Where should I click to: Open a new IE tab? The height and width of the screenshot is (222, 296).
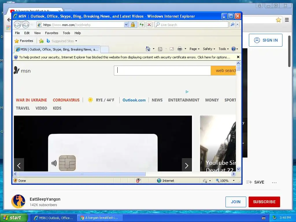tap(105, 50)
